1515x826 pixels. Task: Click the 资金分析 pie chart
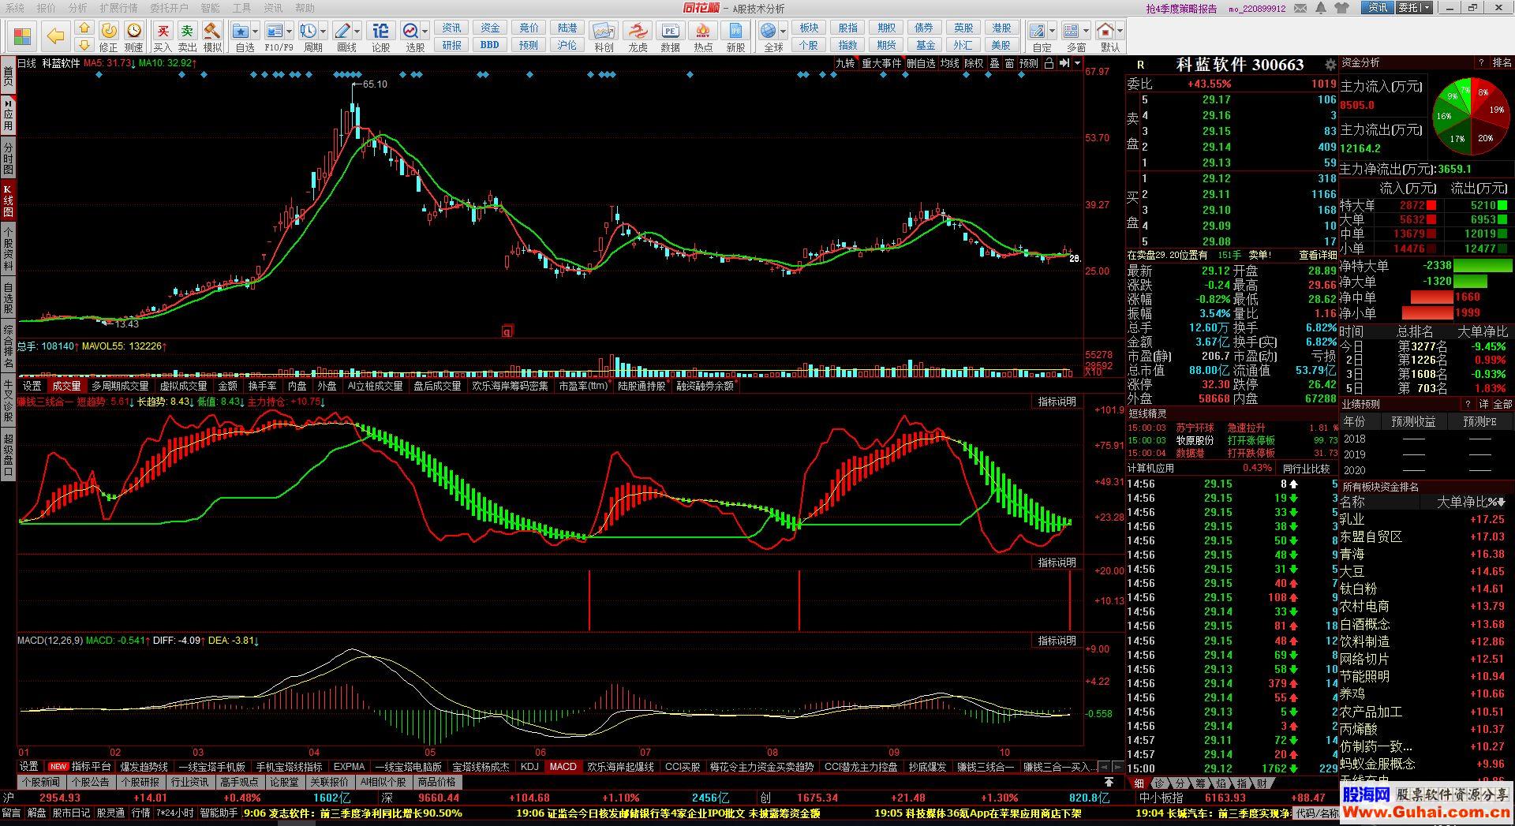(1471, 115)
